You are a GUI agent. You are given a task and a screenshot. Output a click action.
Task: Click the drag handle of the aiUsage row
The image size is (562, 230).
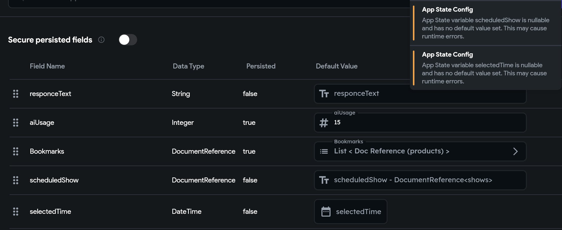pos(16,123)
